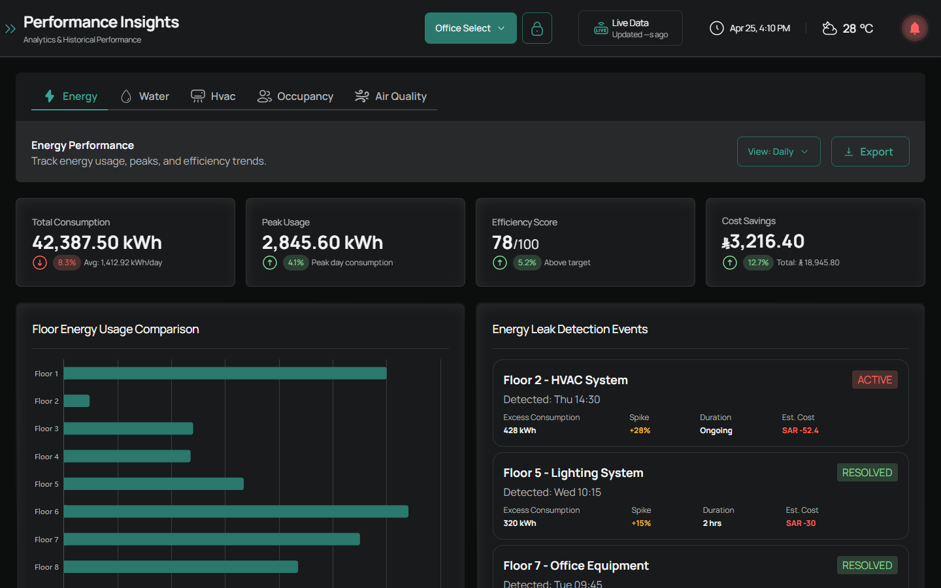Switch to the Energy tab

point(70,96)
